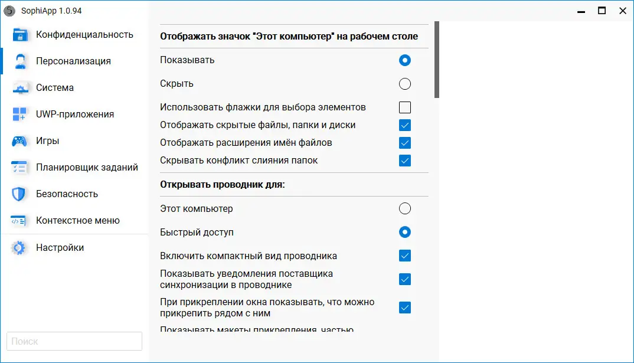
Task: Select the Игры gamepad icon
Action: point(19,140)
